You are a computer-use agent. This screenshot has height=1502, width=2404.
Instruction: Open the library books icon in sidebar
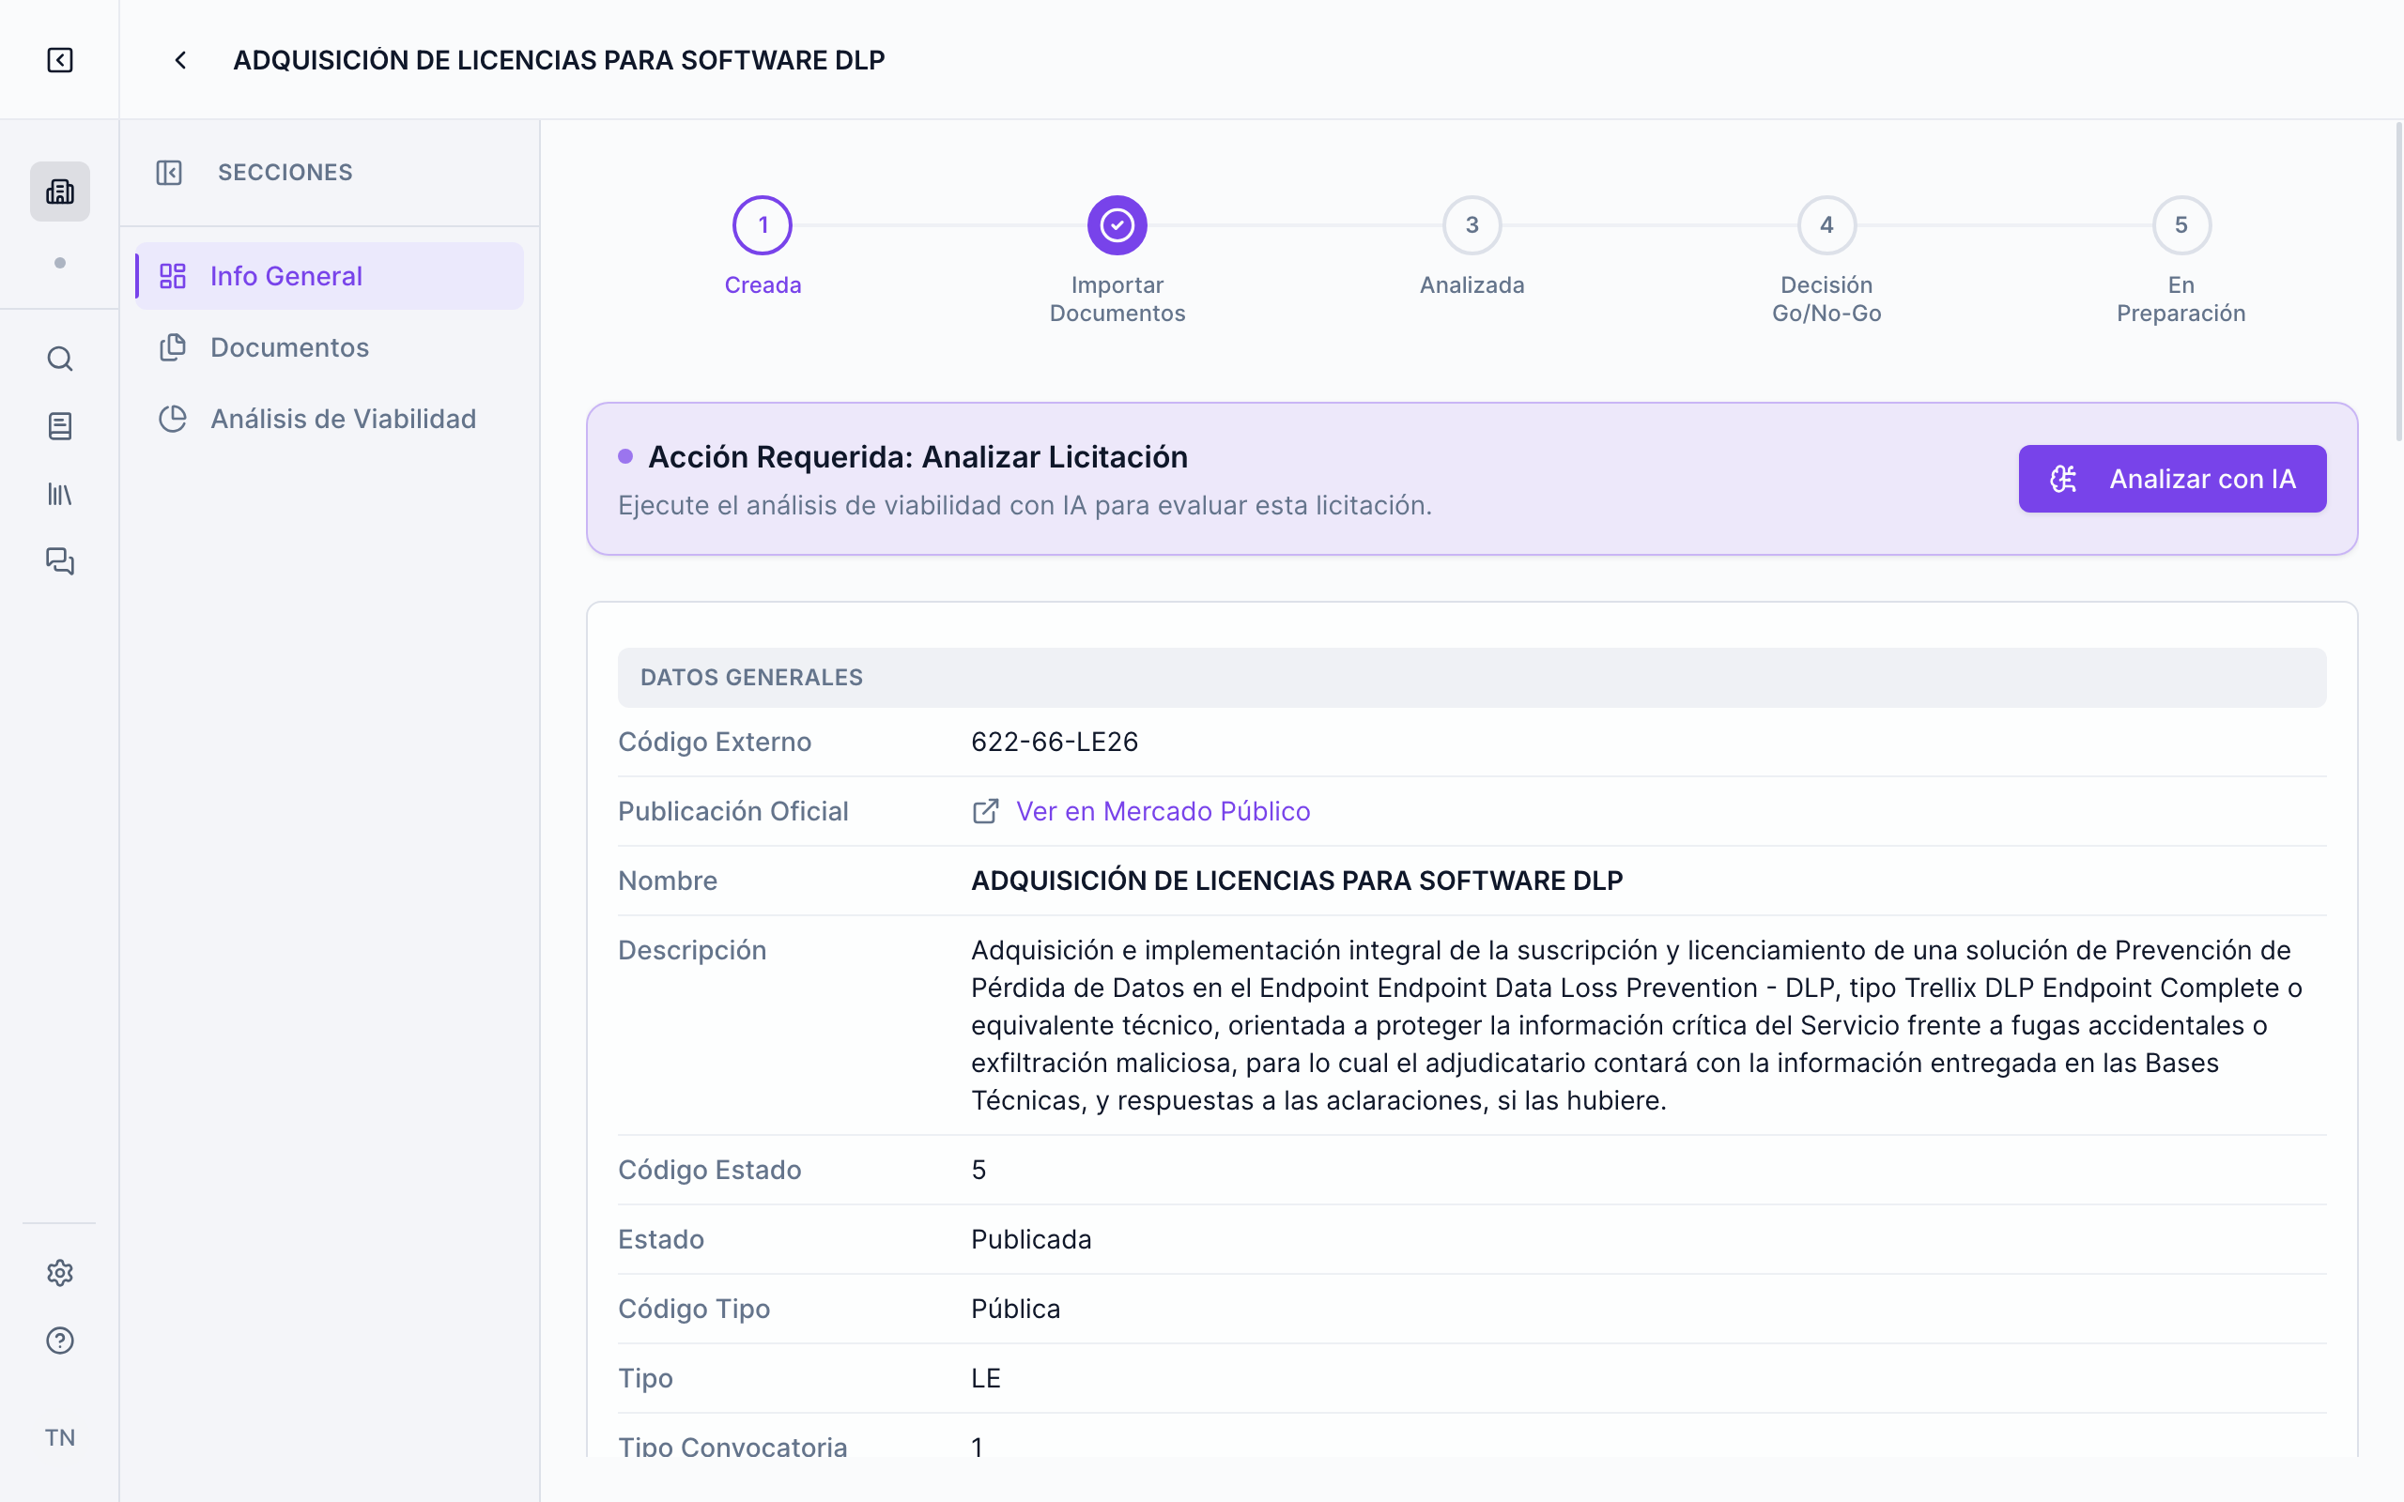59,494
